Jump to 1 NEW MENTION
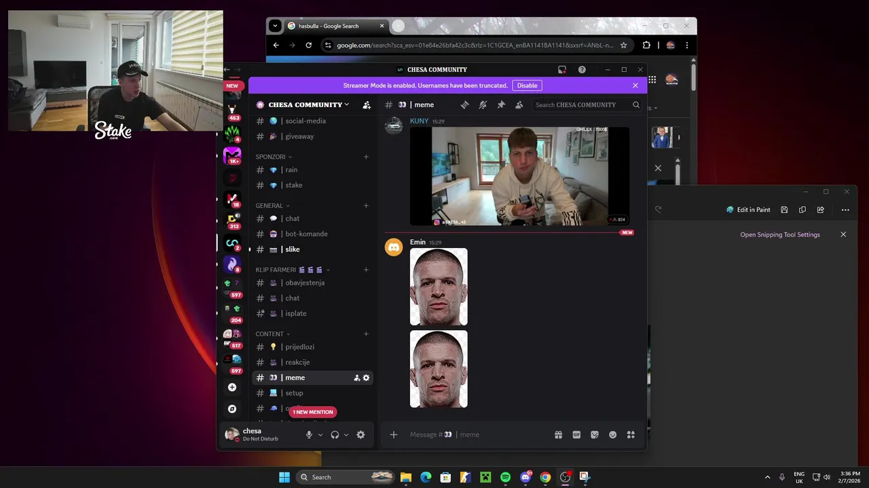The image size is (869, 488). pos(313,412)
